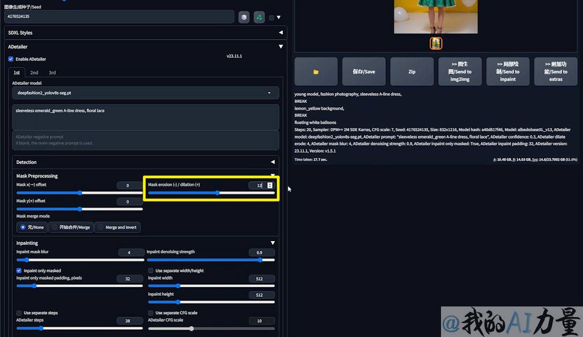Click the ADetailer negative prompt field
Viewport: 583px width, 337px height.
pos(145,140)
